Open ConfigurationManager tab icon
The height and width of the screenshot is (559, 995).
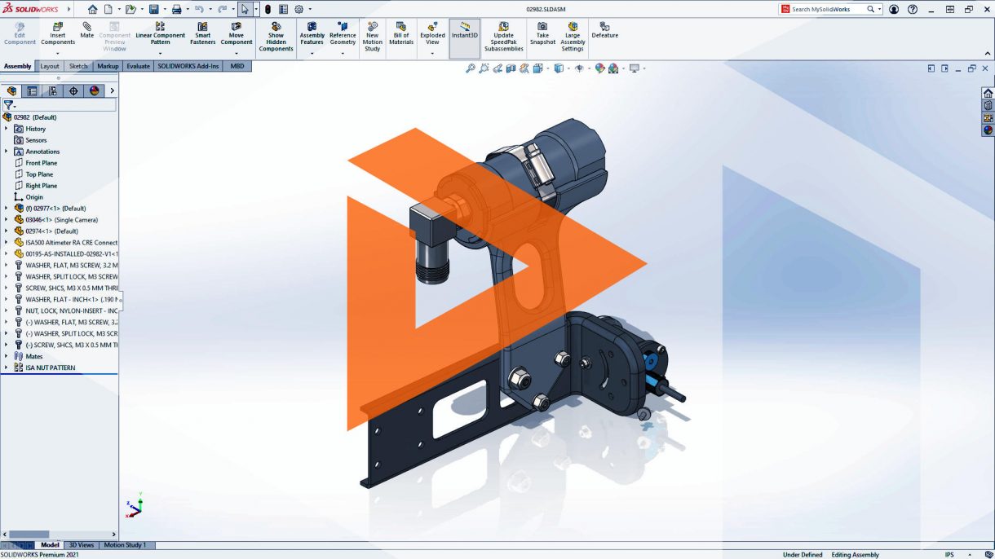[52, 90]
